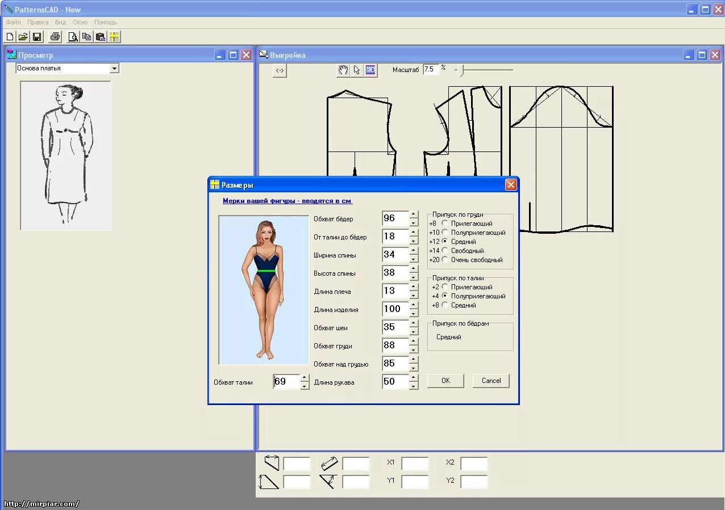Click the Масштаб slider handle
The width and height of the screenshot is (725, 510).
pos(462,70)
